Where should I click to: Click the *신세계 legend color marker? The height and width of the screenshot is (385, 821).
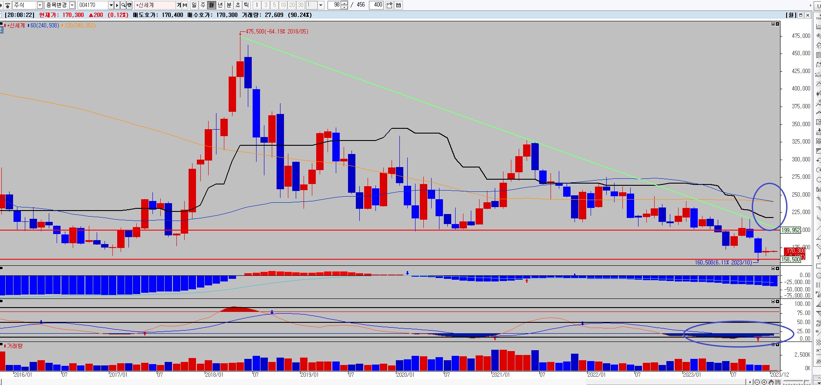click(x=5, y=26)
